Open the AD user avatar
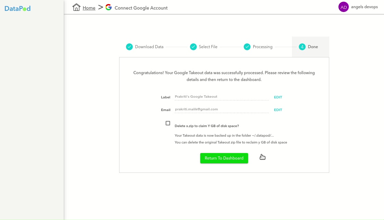The height and width of the screenshot is (220, 384). coord(343,7)
